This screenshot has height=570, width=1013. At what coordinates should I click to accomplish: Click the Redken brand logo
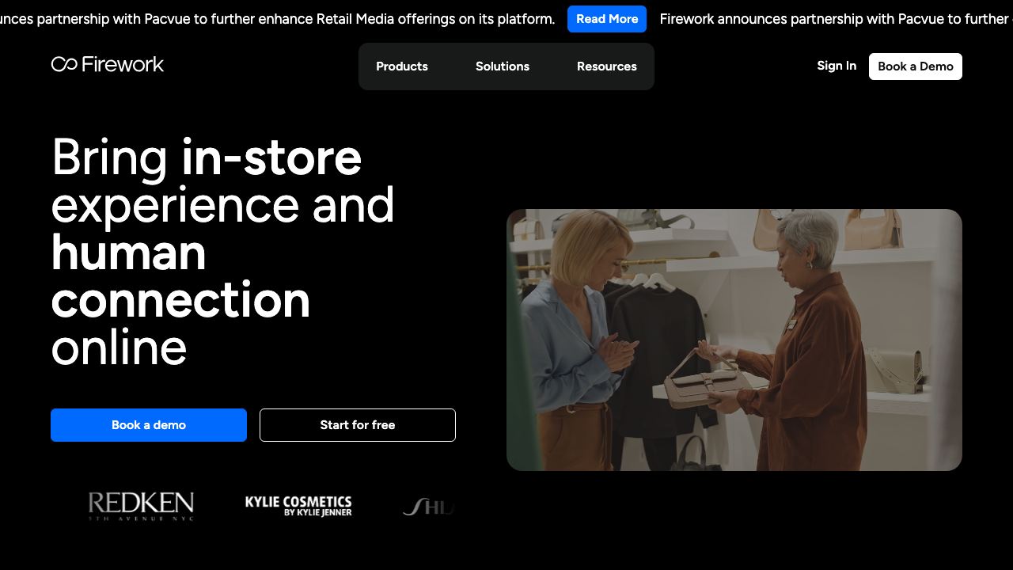141,507
